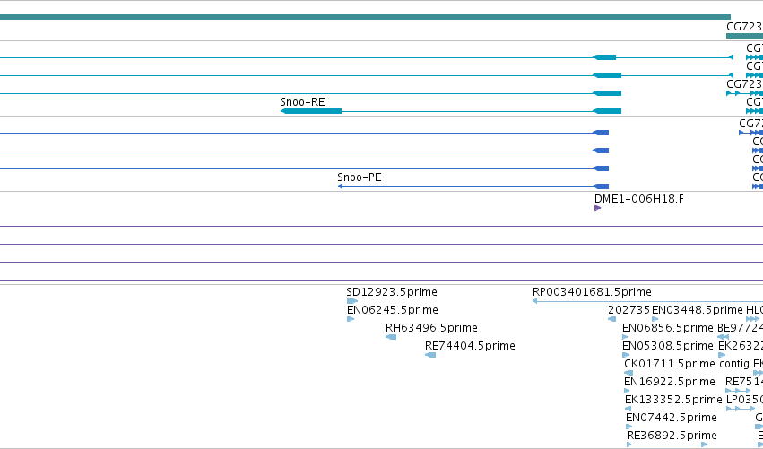763x449 pixels.
Task: Click the arrow glyph beneath EN03448.5prime
Action: point(655,319)
